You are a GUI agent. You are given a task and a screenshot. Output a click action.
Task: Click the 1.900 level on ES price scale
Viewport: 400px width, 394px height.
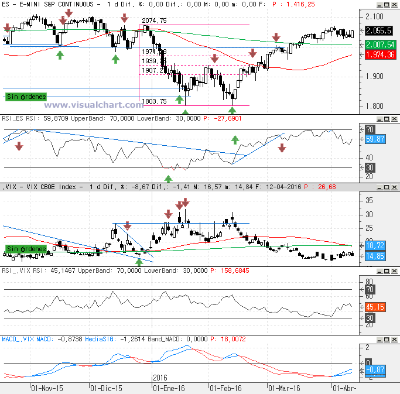[374, 77]
